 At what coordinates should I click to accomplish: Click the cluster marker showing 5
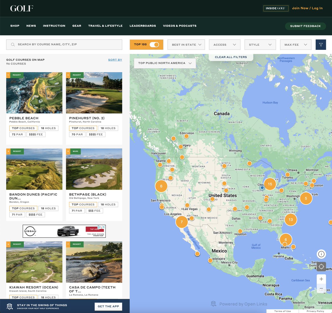click(x=306, y=198)
